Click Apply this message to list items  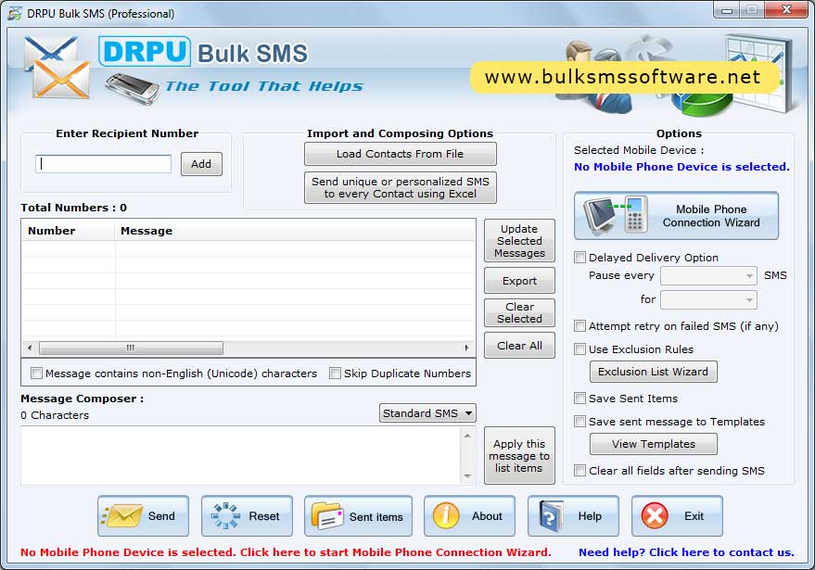tap(519, 456)
